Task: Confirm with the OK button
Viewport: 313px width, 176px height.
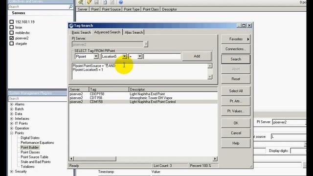Action: tap(236, 123)
